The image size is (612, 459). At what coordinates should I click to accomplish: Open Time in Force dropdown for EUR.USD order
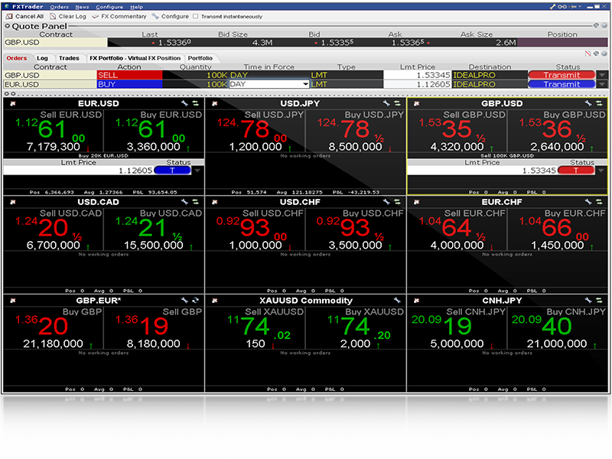point(305,84)
